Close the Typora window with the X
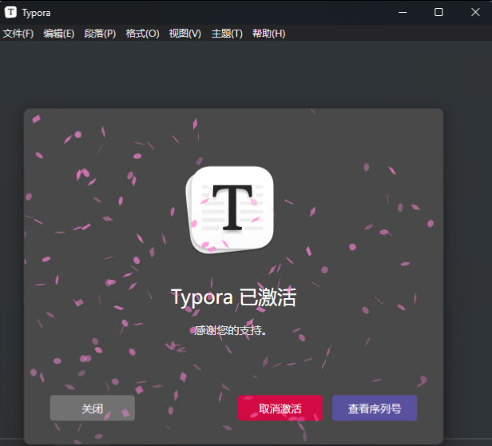Viewport: 492px width, 446px height. coord(474,12)
